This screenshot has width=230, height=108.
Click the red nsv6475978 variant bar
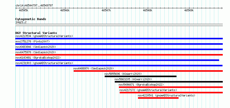tap(119, 55)
